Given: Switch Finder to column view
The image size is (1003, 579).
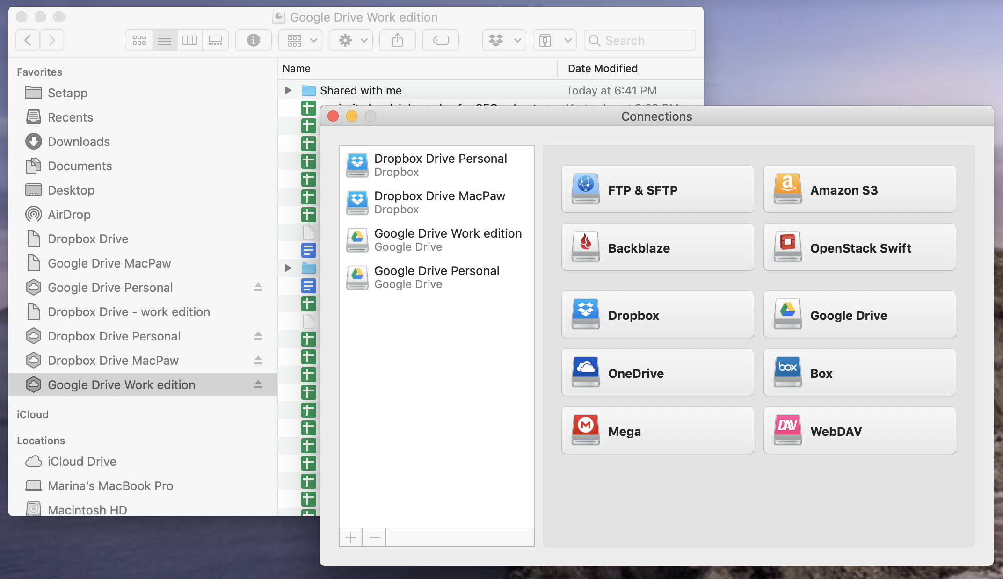Looking at the screenshot, I should [190, 40].
